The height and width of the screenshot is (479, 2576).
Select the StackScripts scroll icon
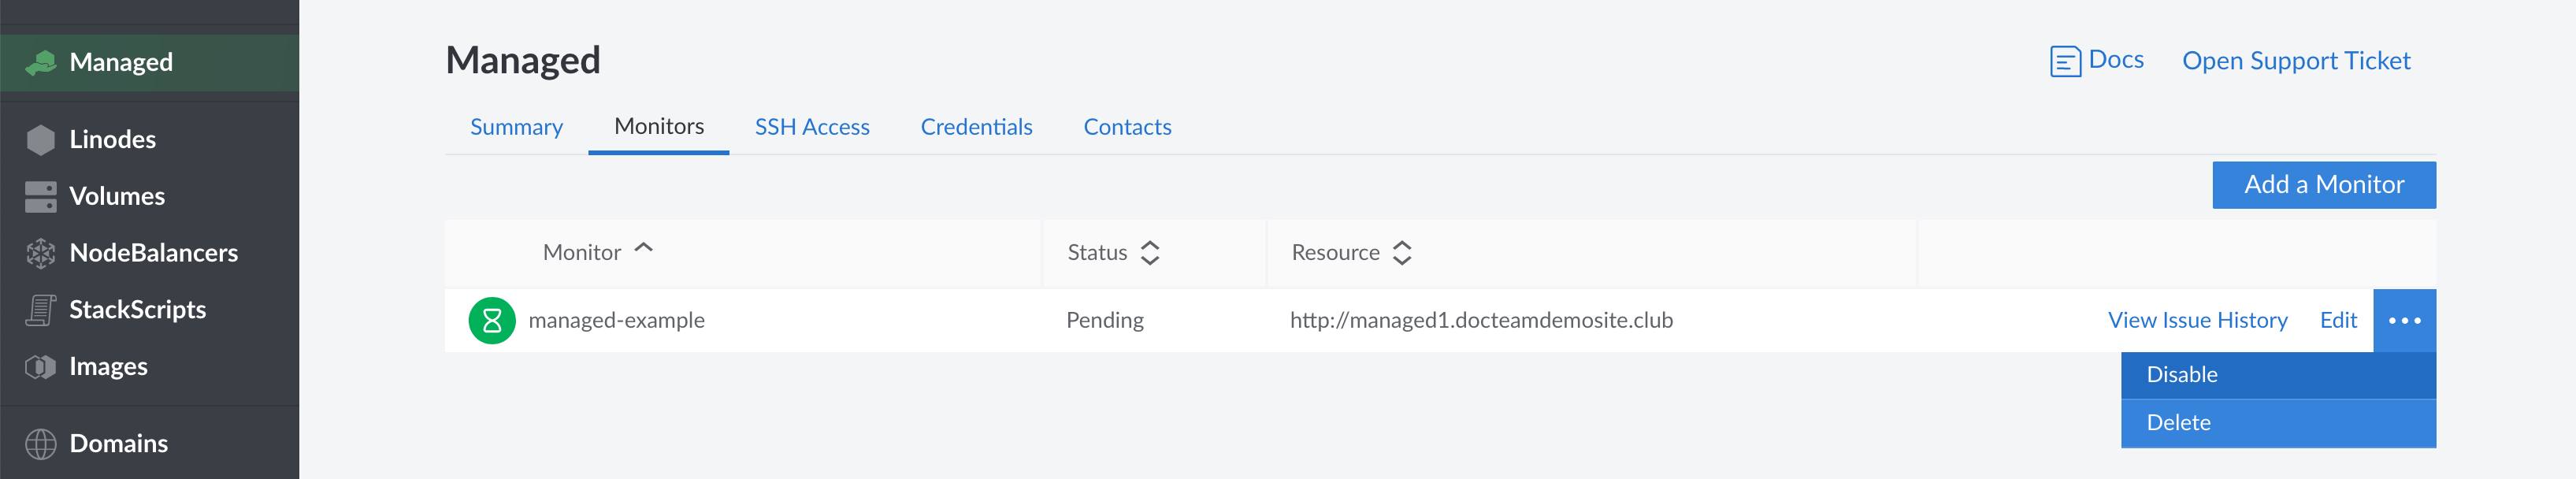(x=40, y=310)
